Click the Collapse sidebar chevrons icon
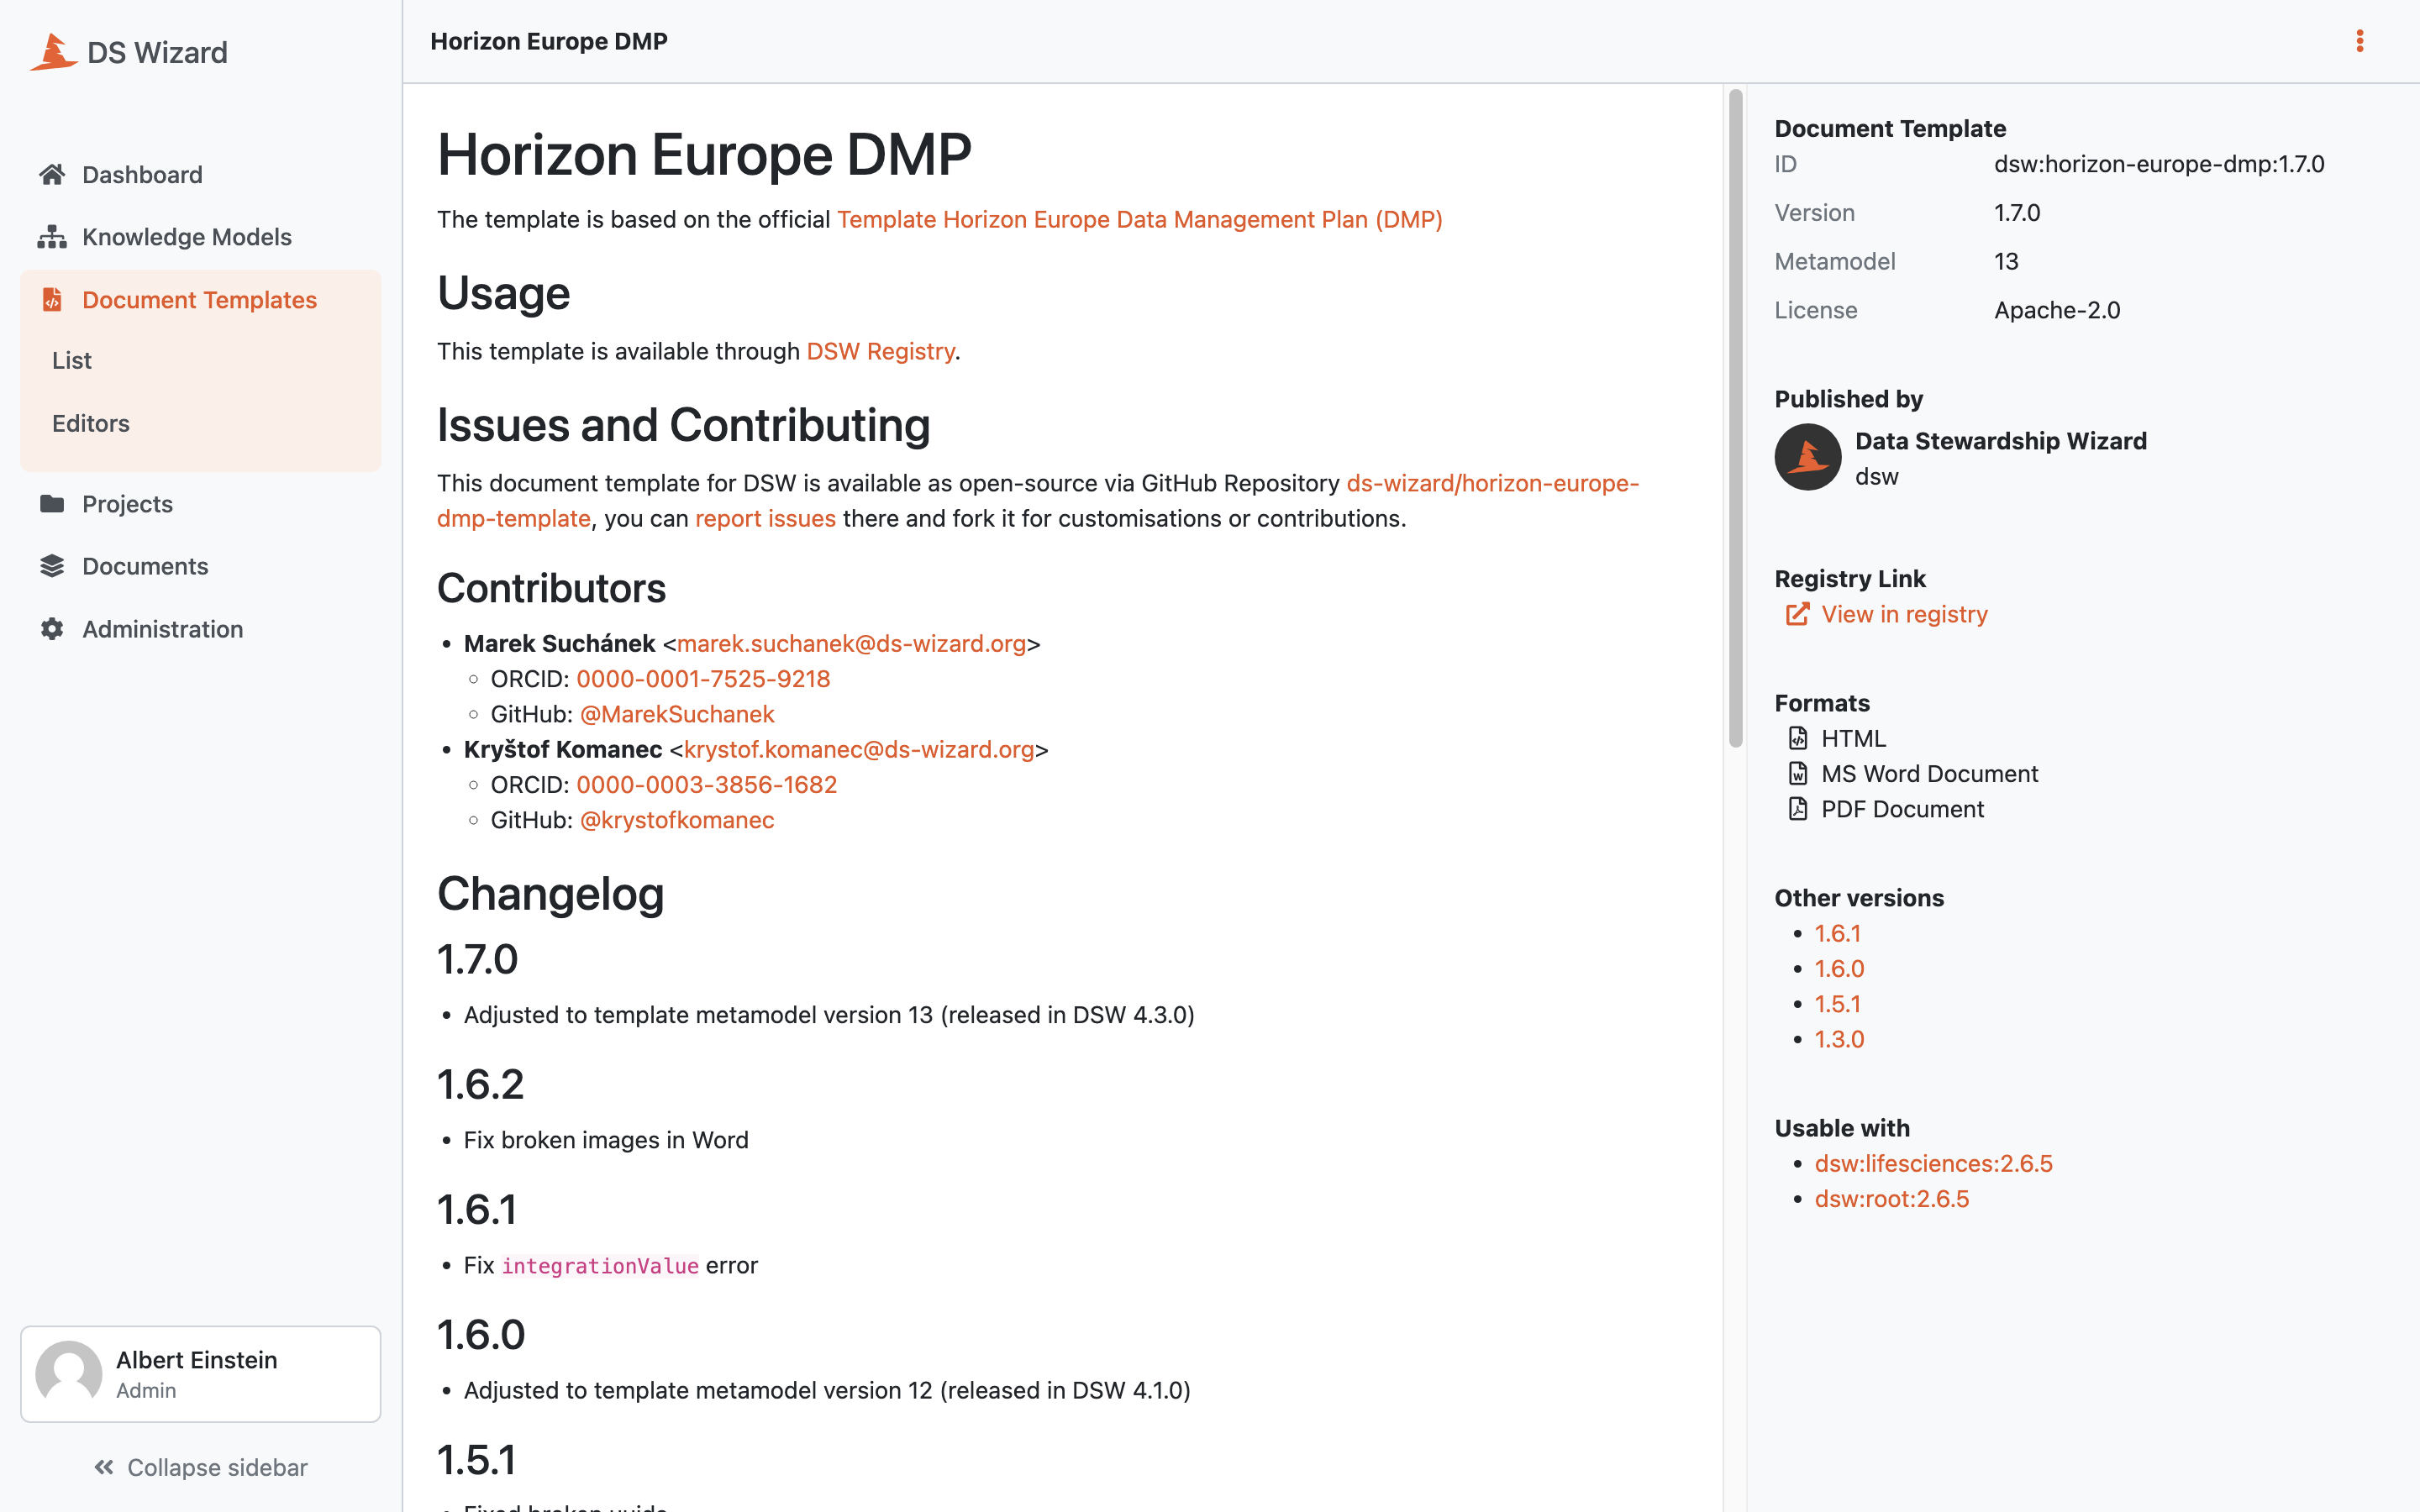 (104, 1467)
